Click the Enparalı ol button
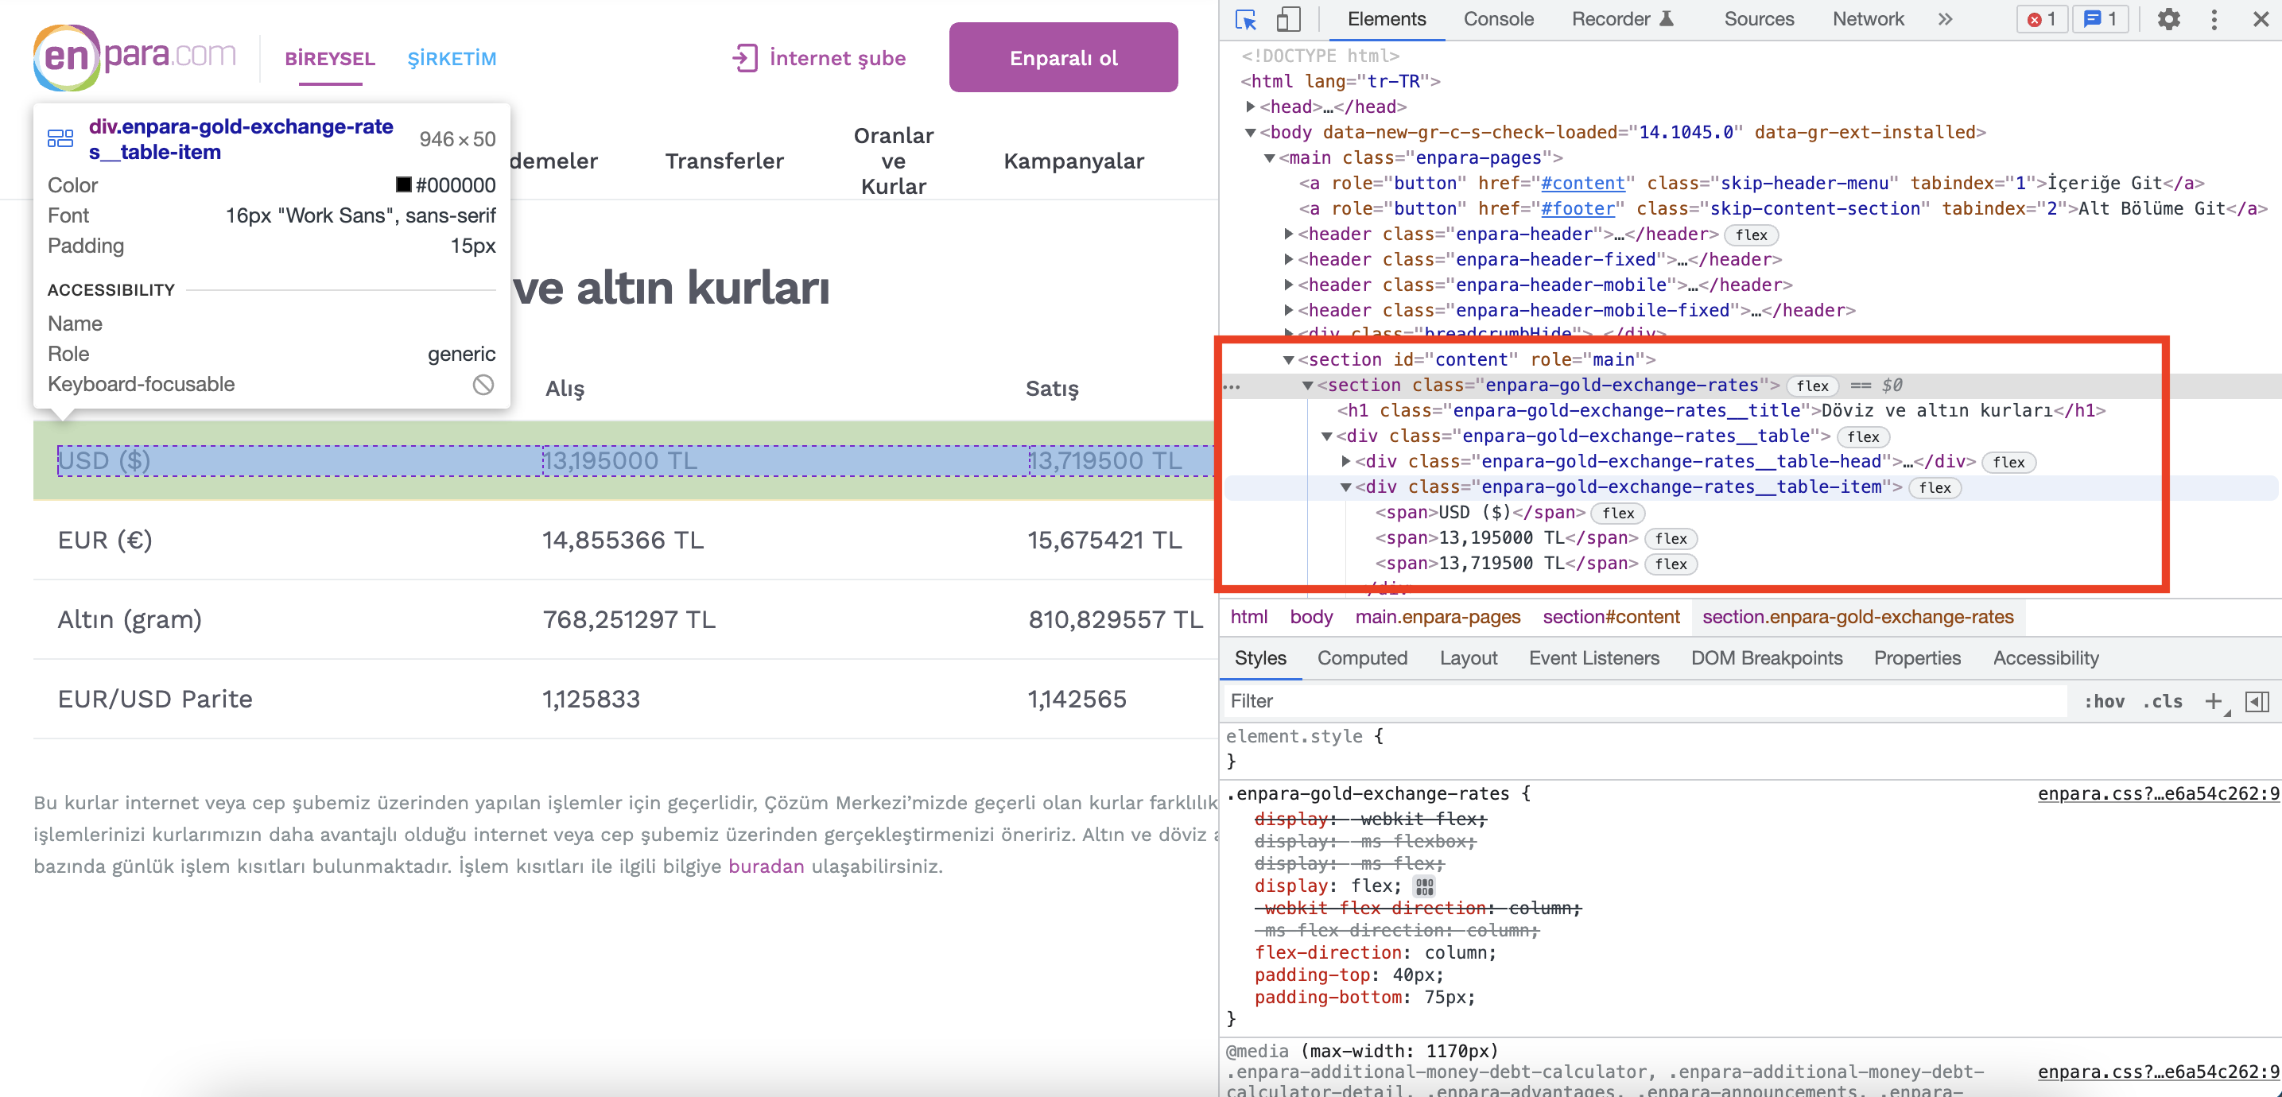The width and height of the screenshot is (2282, 1097). pyautogui.click(x=1063, y=57)
